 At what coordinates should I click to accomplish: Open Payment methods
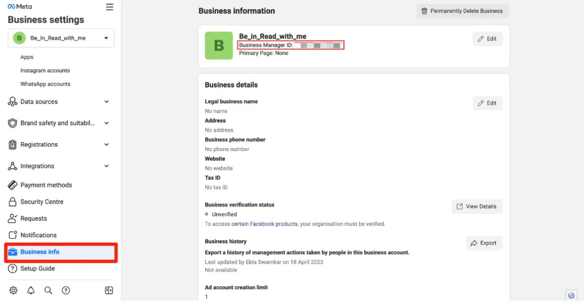pos(46,185)
